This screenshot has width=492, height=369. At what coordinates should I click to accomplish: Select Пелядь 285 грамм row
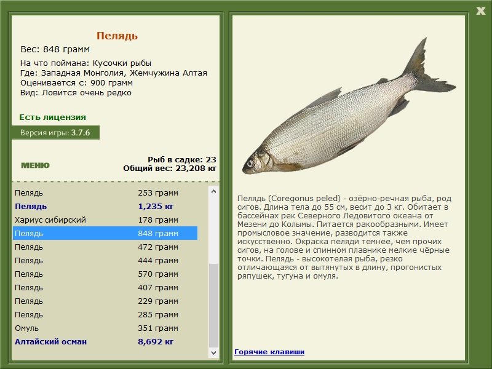click(x=105, y=314)
